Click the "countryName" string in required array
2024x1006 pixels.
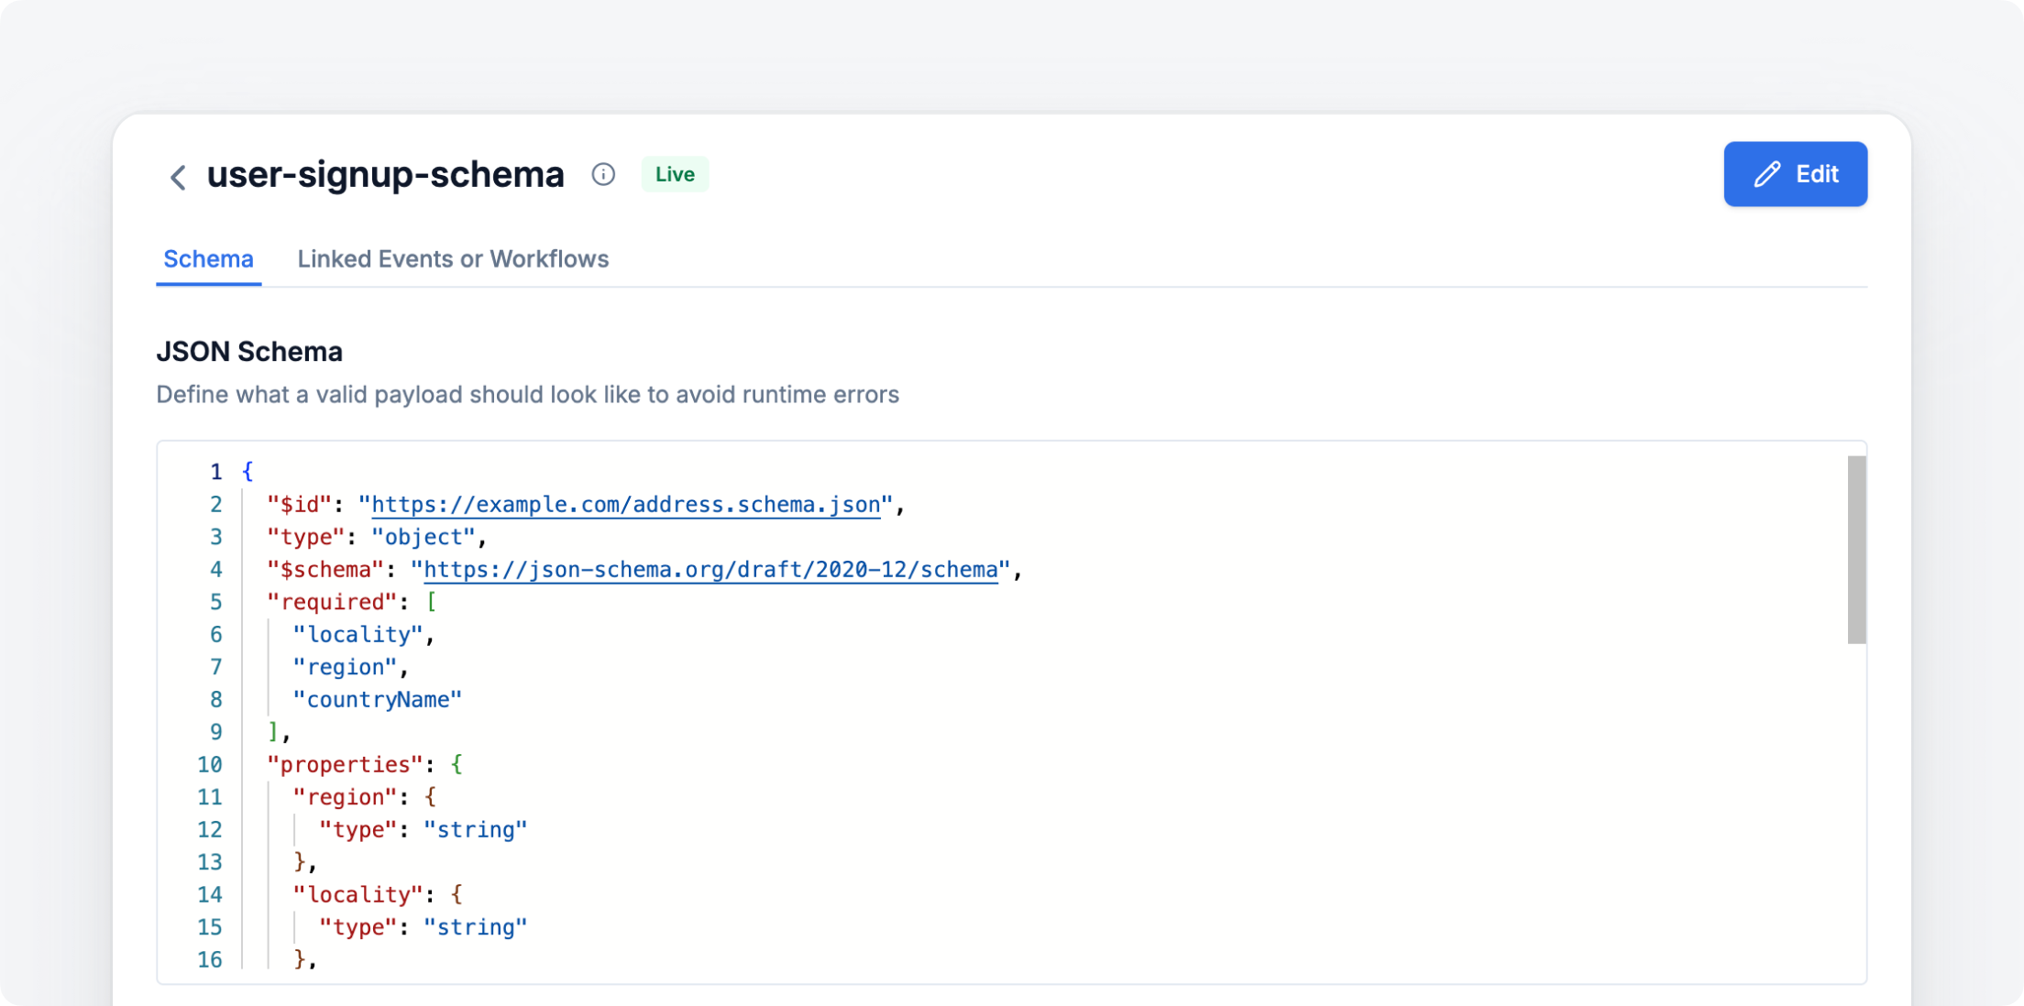[377, 700]
